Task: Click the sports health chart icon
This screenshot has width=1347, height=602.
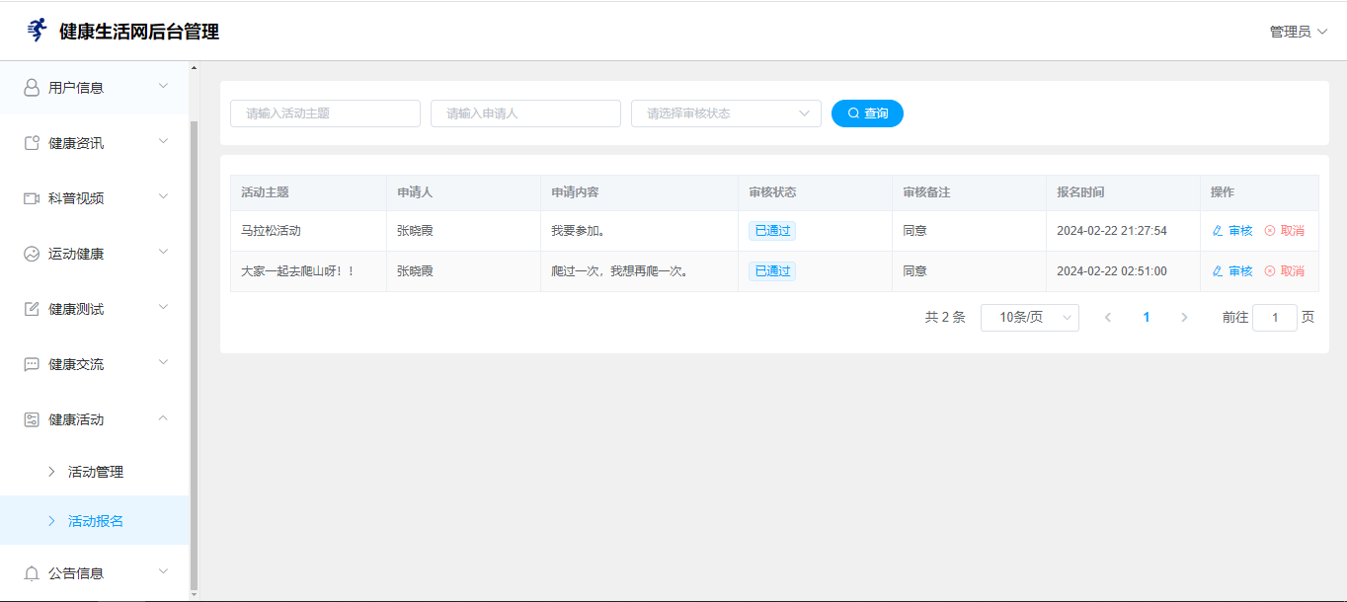Action: [32, 254]
